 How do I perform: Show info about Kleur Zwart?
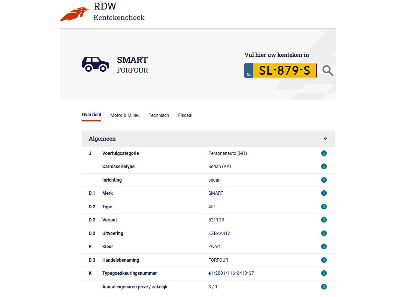point(324,247)
